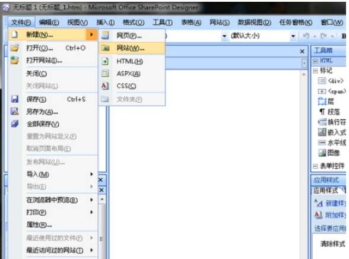Click the ASPX page icon
The image size is (349, 259).
[105, 73]
